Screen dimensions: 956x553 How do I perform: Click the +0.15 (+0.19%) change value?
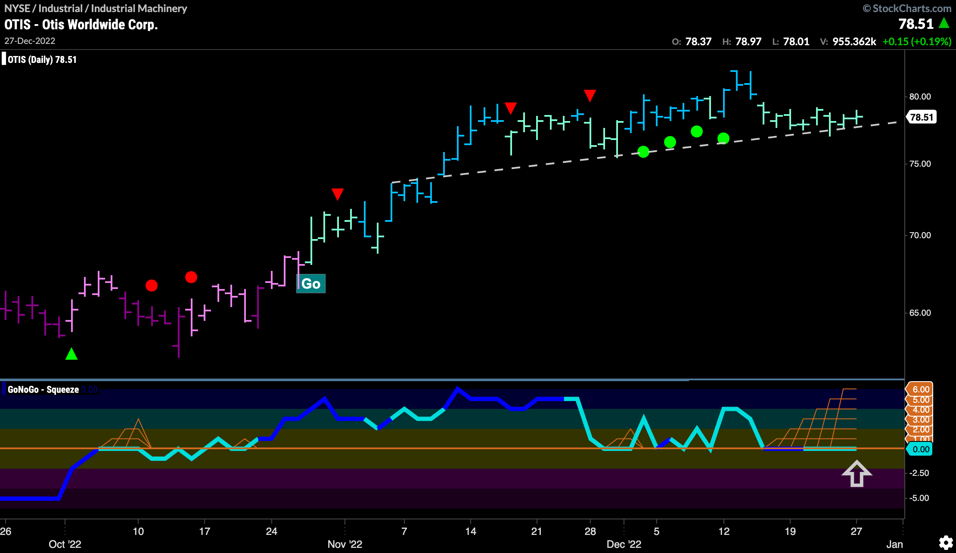[x=917, y=42]
